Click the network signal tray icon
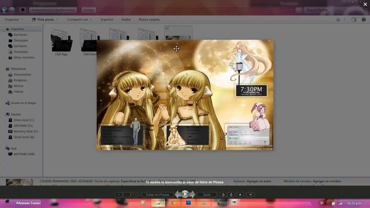This screenshot has height=208, width=370. (x=341, y=203)
